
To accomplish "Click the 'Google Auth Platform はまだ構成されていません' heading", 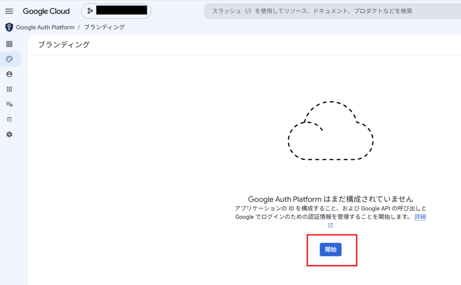I will coord(330,199).
